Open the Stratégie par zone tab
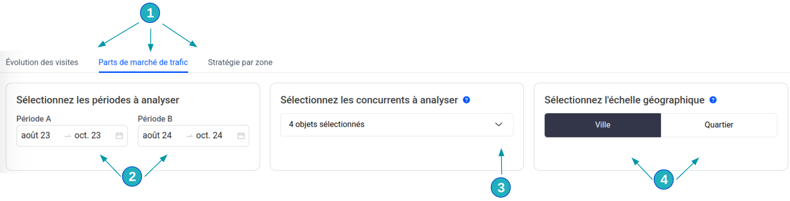 pyautogui.click(x=240, y=62)
